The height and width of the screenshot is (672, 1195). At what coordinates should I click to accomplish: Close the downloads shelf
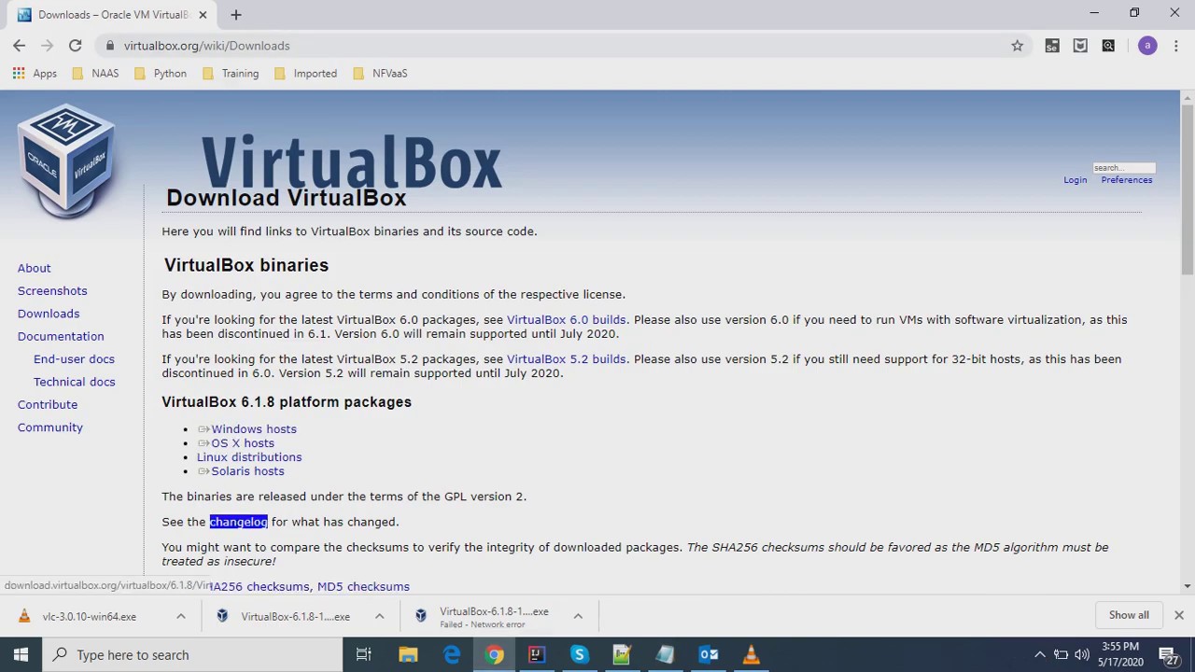click(x=1178, y=615)
